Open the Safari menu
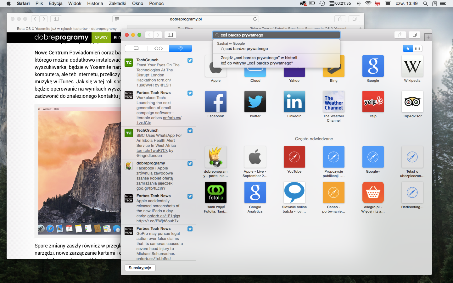453x283 pixels. tap(23, 3)
